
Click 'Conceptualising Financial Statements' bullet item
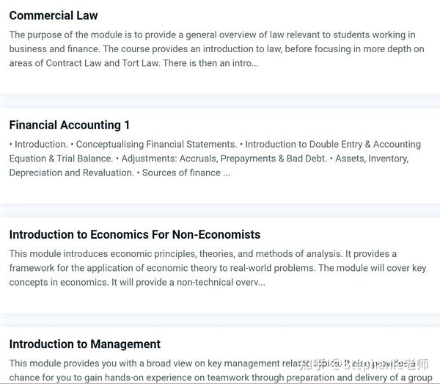pos(156,145)
